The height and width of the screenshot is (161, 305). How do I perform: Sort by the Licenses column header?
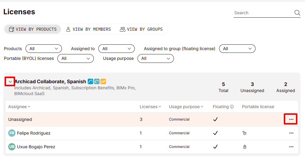(150, 107)
